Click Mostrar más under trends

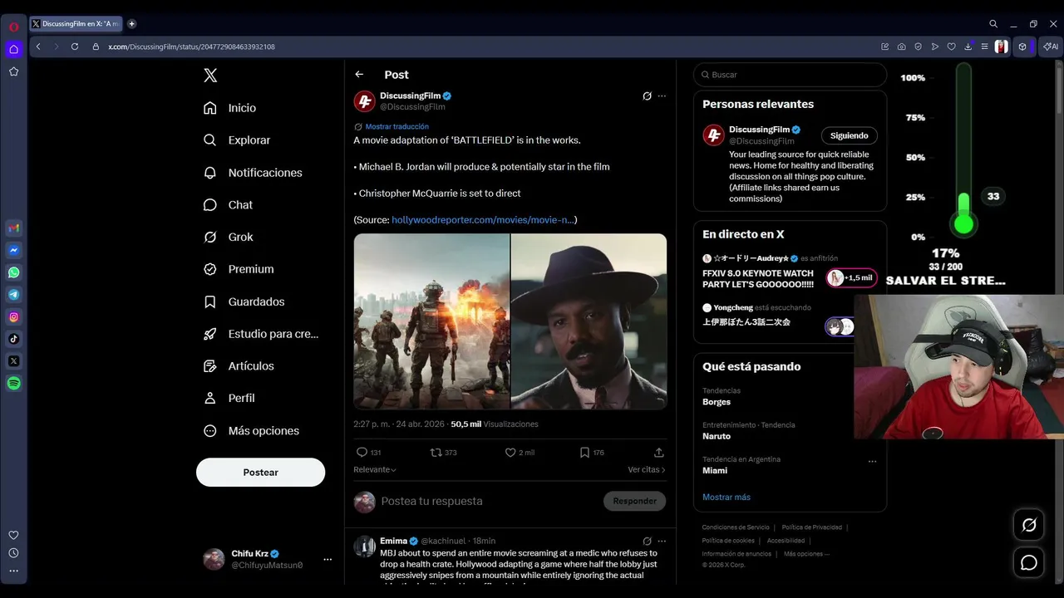tap(727, 498)
